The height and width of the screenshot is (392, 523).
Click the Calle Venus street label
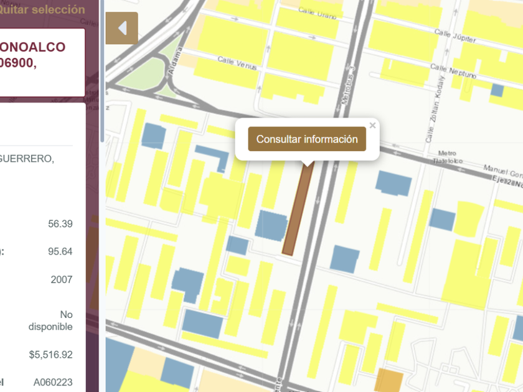click(x=237, y=63)
